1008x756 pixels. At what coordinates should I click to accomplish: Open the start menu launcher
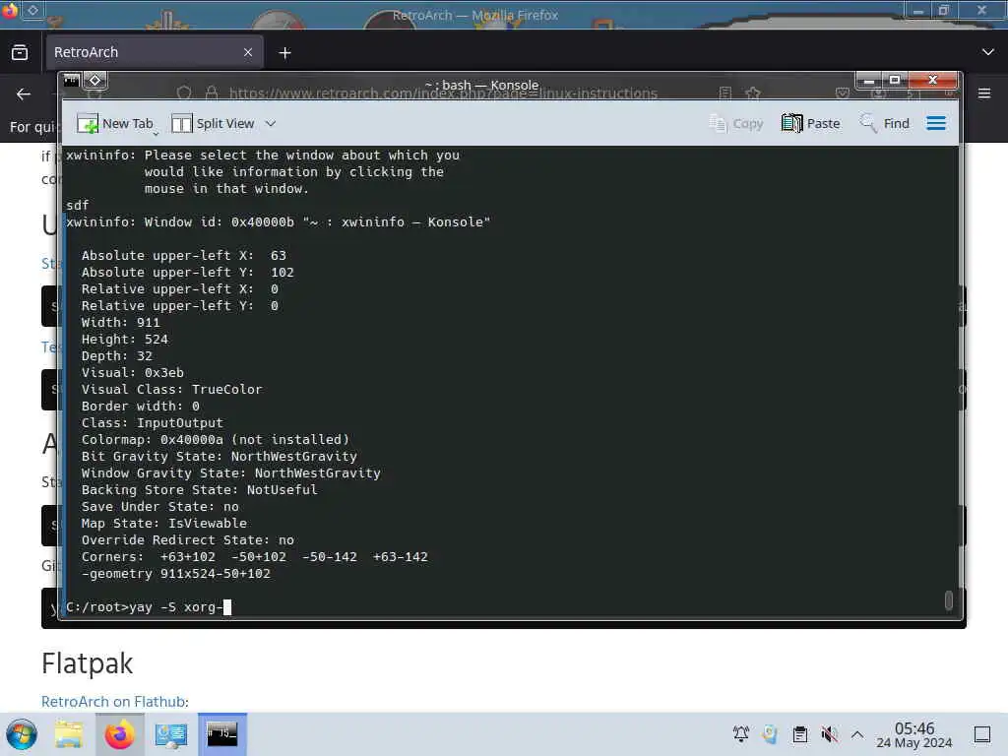(x=22, y=734)
